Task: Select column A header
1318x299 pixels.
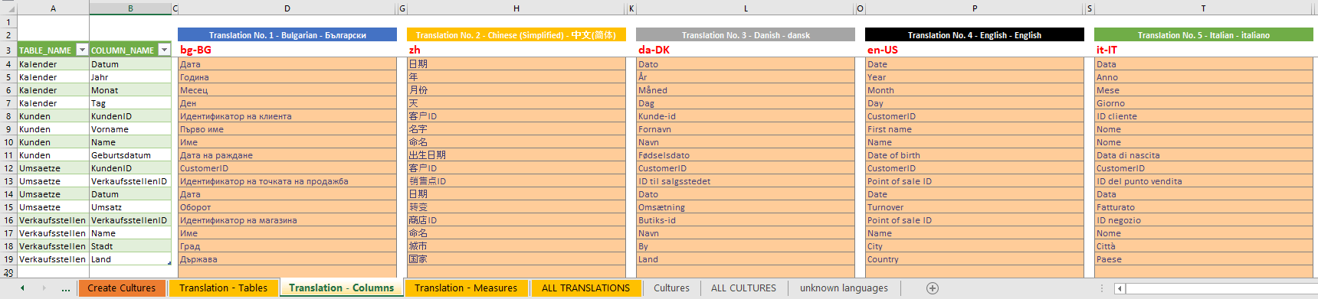Action: (53, 8)
